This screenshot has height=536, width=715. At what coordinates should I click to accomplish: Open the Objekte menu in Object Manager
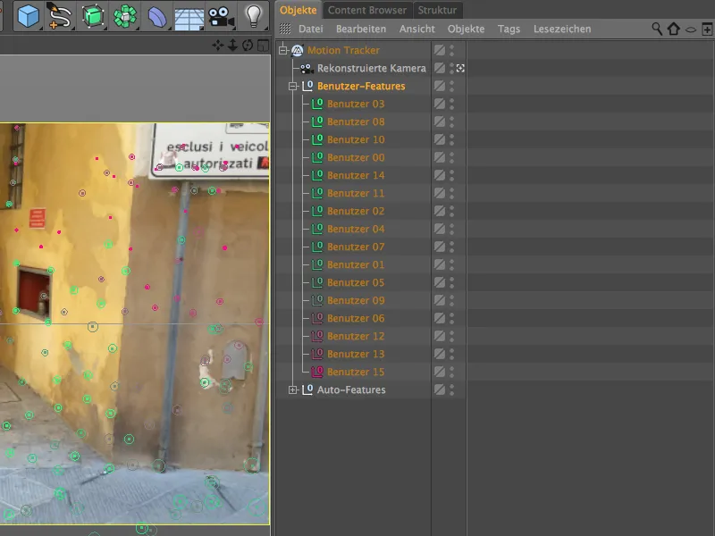tap(466, 29)
